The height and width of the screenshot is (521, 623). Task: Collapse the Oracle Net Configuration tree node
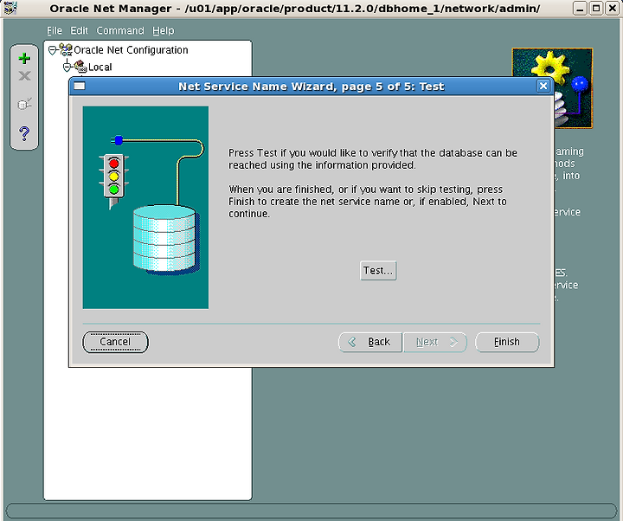[x=52, y=50]
